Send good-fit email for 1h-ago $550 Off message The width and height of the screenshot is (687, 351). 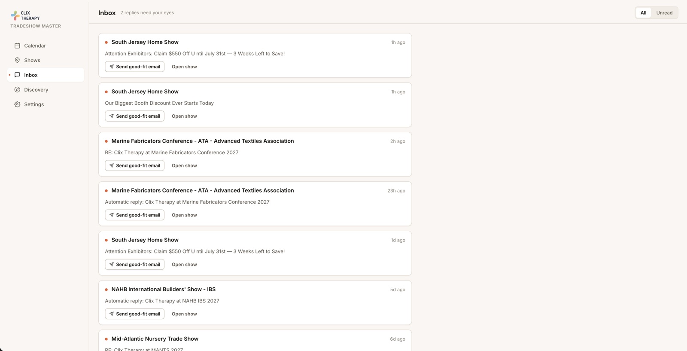135,67
